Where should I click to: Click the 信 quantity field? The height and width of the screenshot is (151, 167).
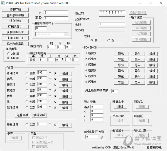point(42,101)
